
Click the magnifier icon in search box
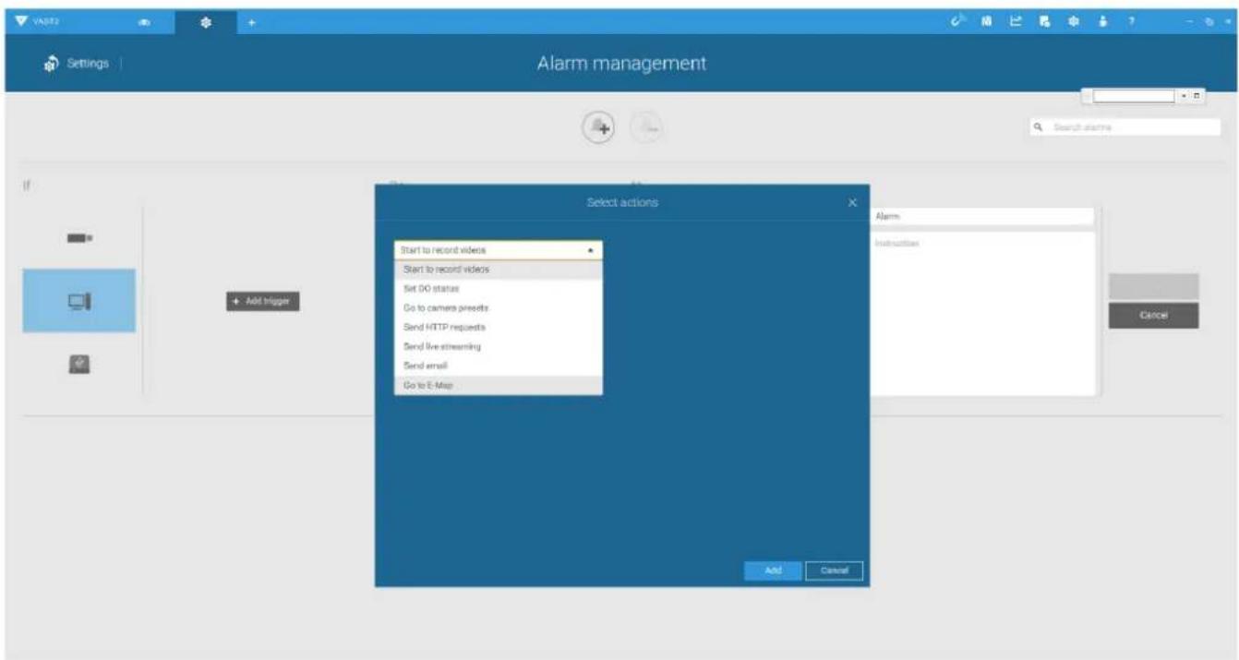pos(1039,127)
